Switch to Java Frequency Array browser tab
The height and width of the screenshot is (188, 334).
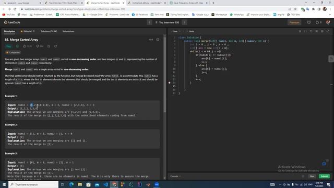pyautogui.click(x=188, y=3)
